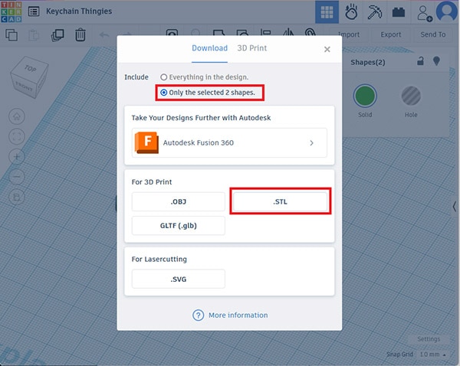
Task: Click the Keychain Thingies design title
Action: (x=79, y=11)
